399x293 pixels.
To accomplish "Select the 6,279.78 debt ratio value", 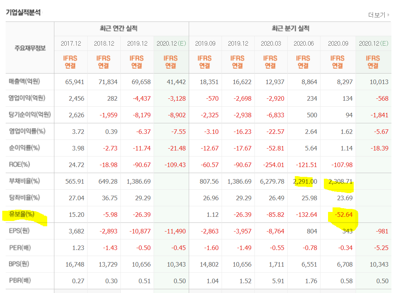I will 272,181.
